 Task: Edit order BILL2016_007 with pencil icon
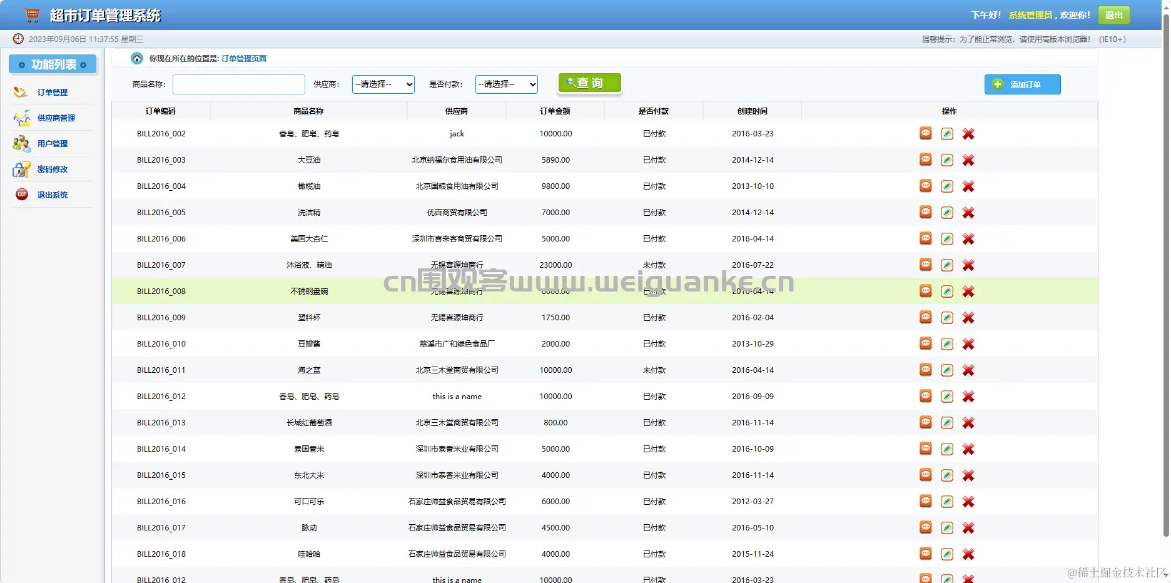tap(947, 265)
